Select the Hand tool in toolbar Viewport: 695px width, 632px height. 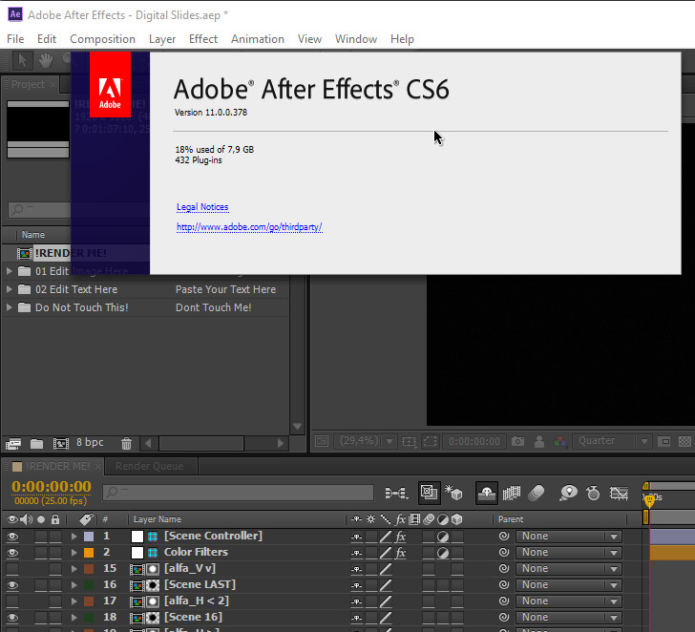point(44,61)
